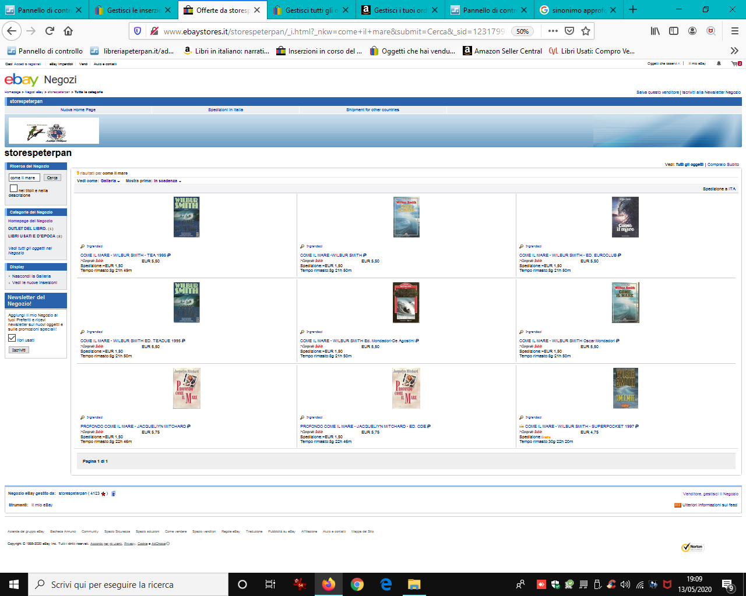Screen dimensions: 746x596
Task: Go back with the Firefox back arrow
Action: coord(12,31)
